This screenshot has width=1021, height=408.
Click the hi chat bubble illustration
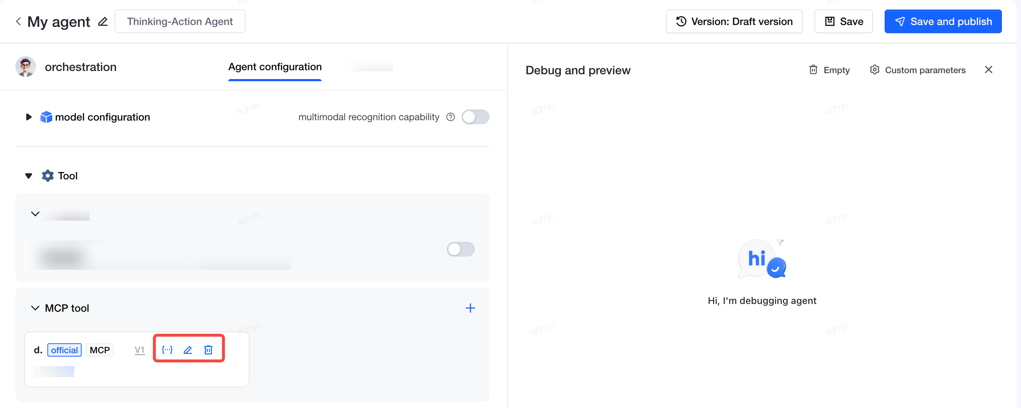coord(762,258)
